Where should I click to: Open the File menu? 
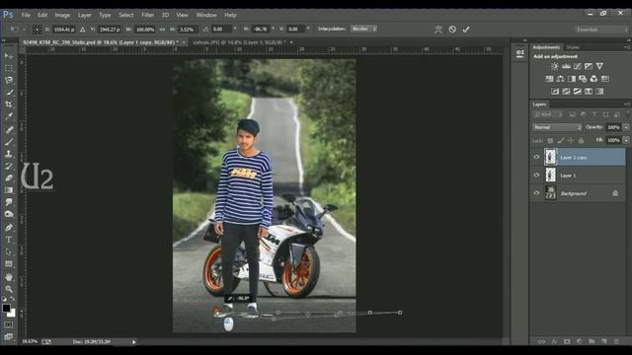26,15
